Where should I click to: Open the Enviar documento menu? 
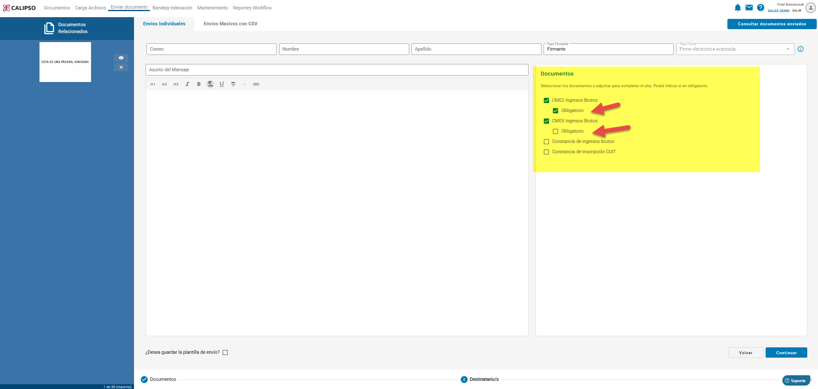coord(129,7)
